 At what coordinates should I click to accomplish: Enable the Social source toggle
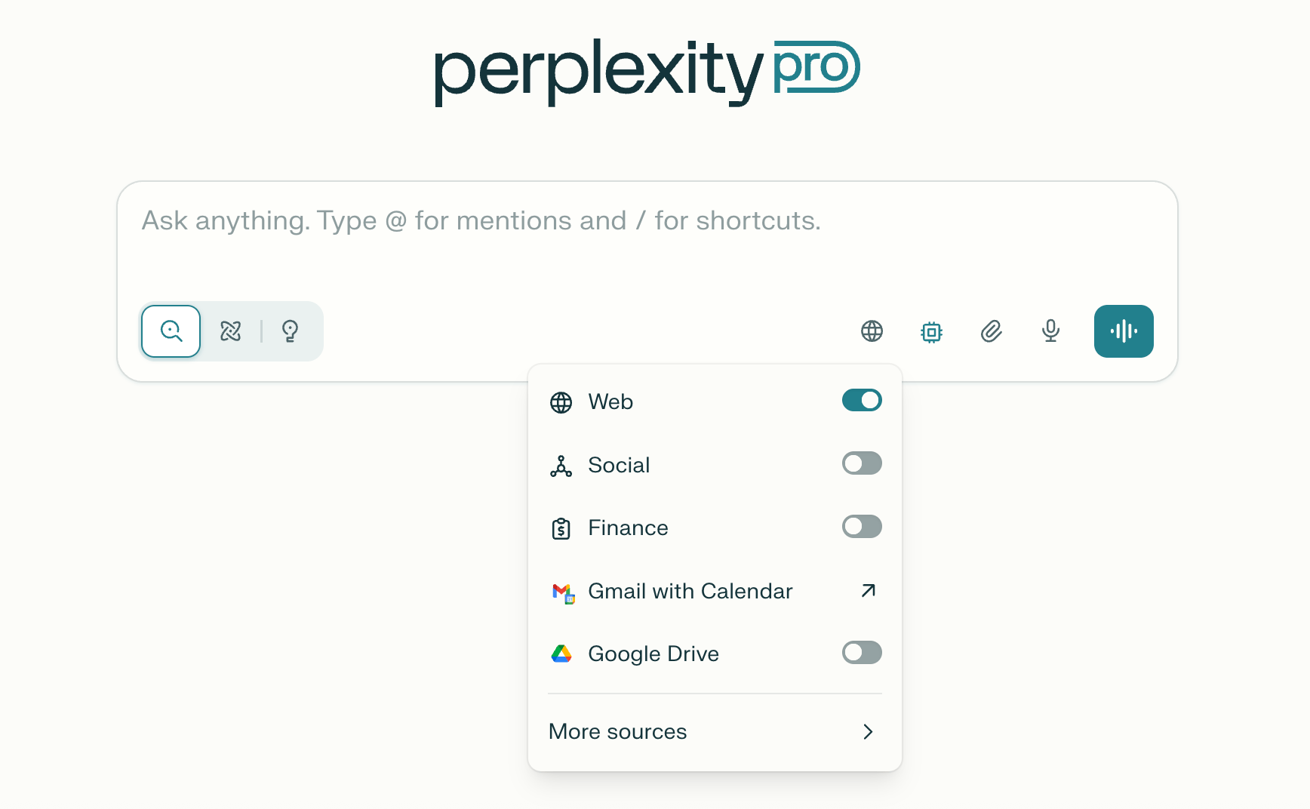tap(862, 463)
